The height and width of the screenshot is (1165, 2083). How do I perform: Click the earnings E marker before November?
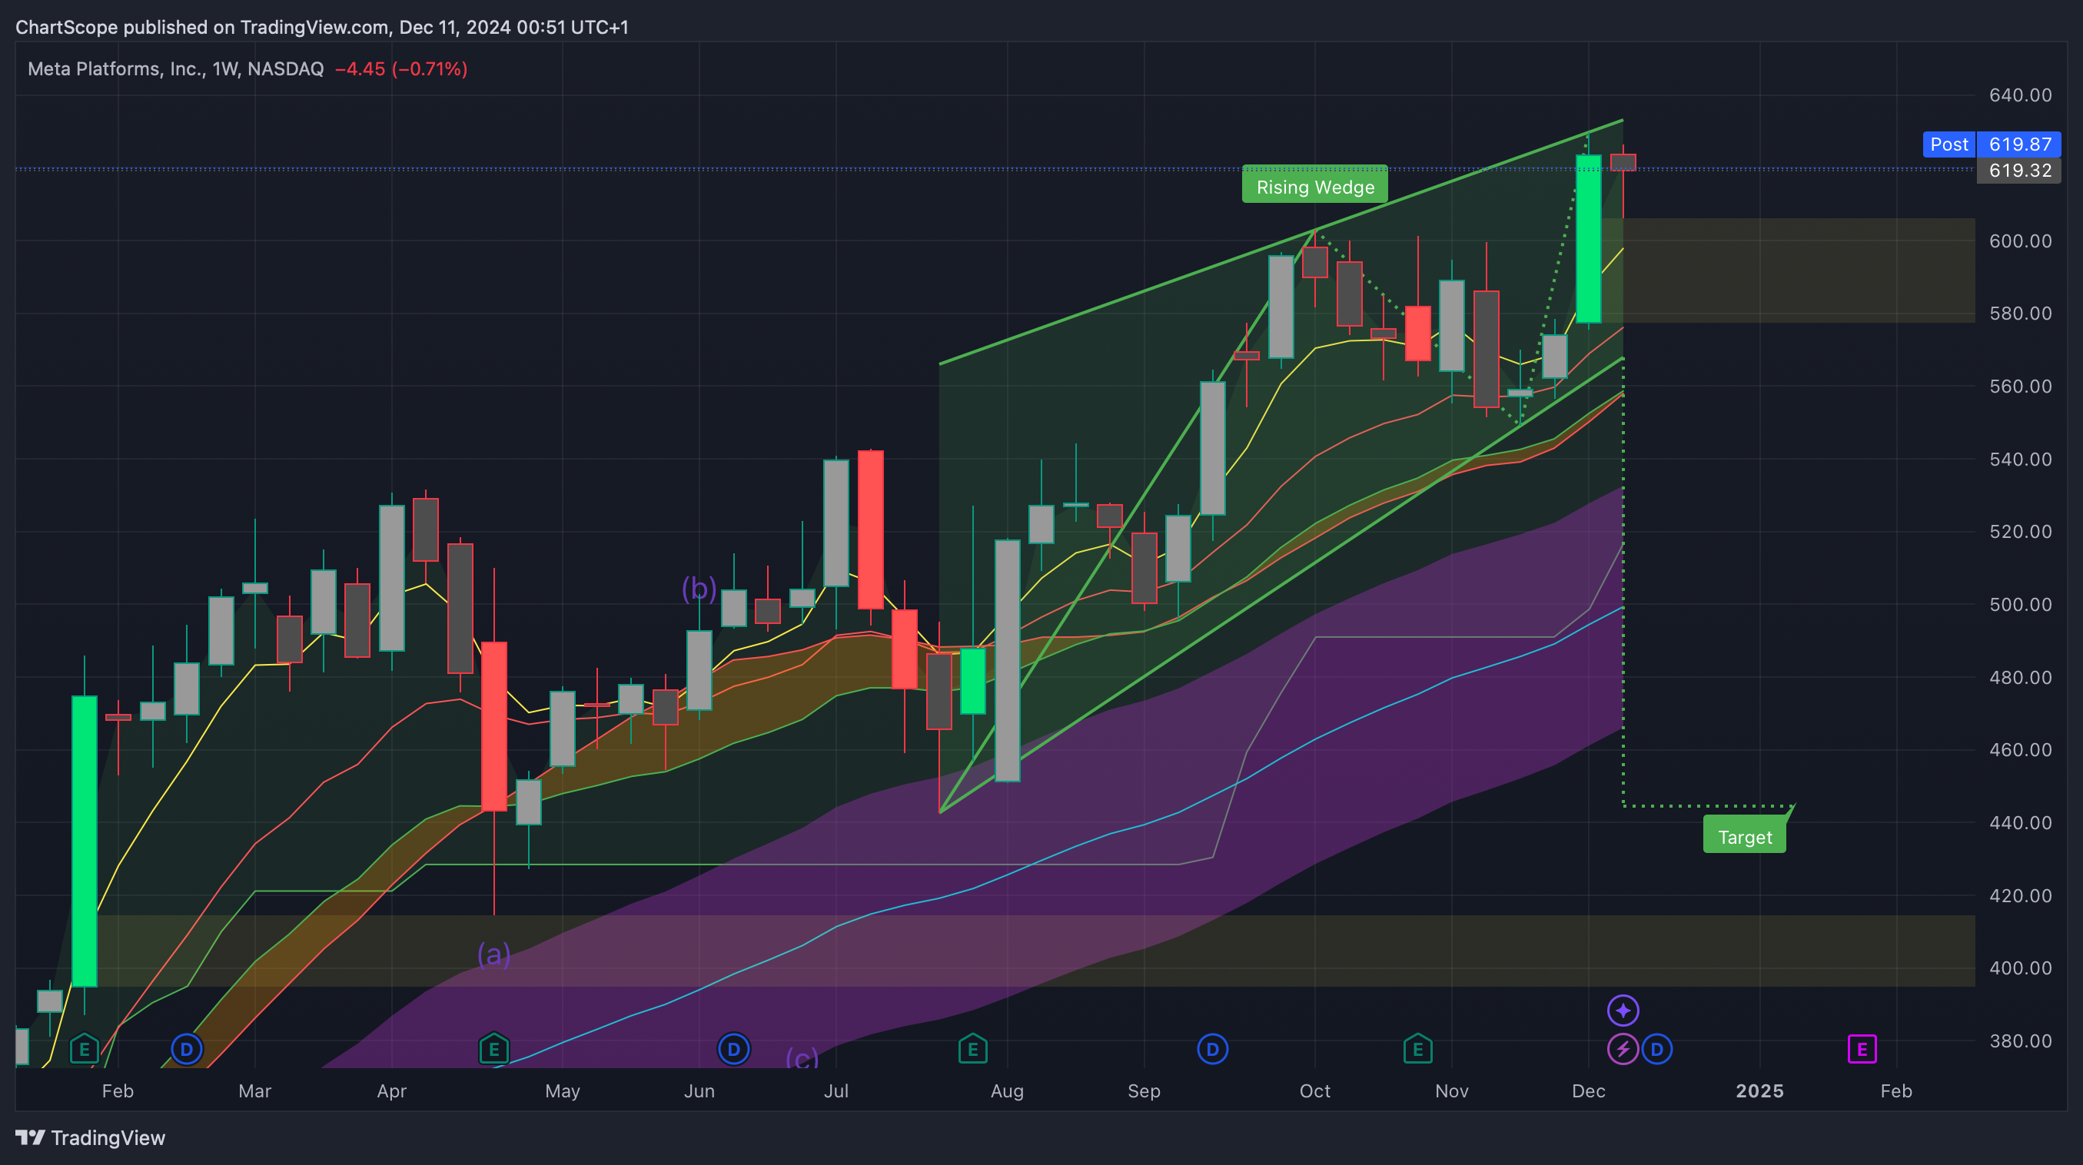click(x=1417, y=1050)
